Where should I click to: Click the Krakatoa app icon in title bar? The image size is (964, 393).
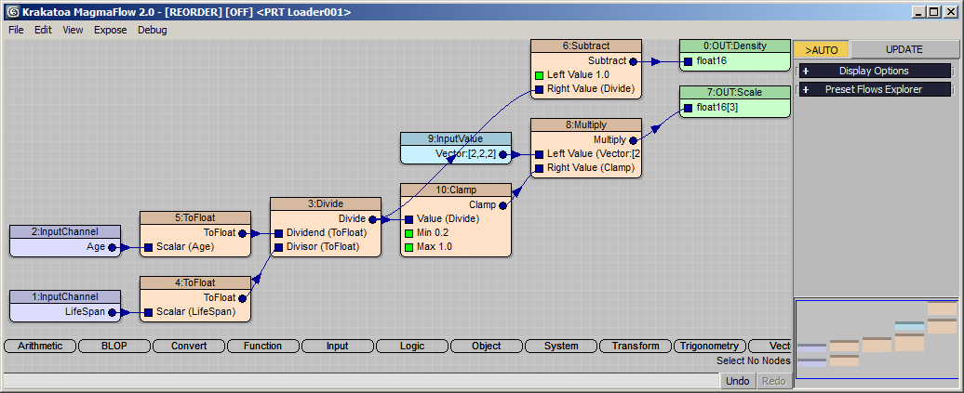tap(12, 11)
